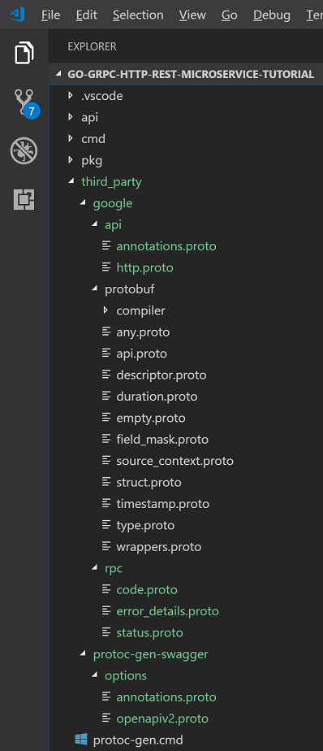Image resolution: width=323 pixels, height=751 pixels.
Task: Collapse the protobuf folder arrow
Action: click(94, 289)
